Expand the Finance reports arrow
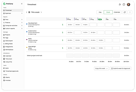This screenshot has width=136, height=92. 22,22
